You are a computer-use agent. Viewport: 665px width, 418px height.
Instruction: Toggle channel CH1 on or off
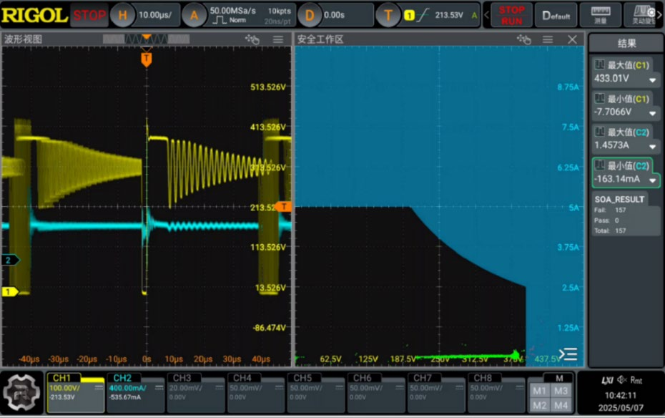click(x=76, y=392)
